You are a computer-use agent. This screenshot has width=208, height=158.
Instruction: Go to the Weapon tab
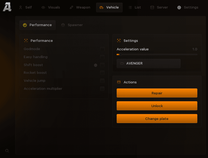point(80,7)
